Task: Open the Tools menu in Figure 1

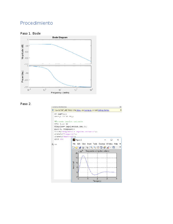Action: 95,144
